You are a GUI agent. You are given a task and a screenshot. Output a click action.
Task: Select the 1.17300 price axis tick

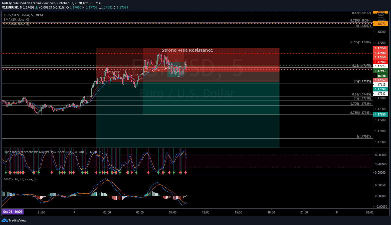(380, 109)
